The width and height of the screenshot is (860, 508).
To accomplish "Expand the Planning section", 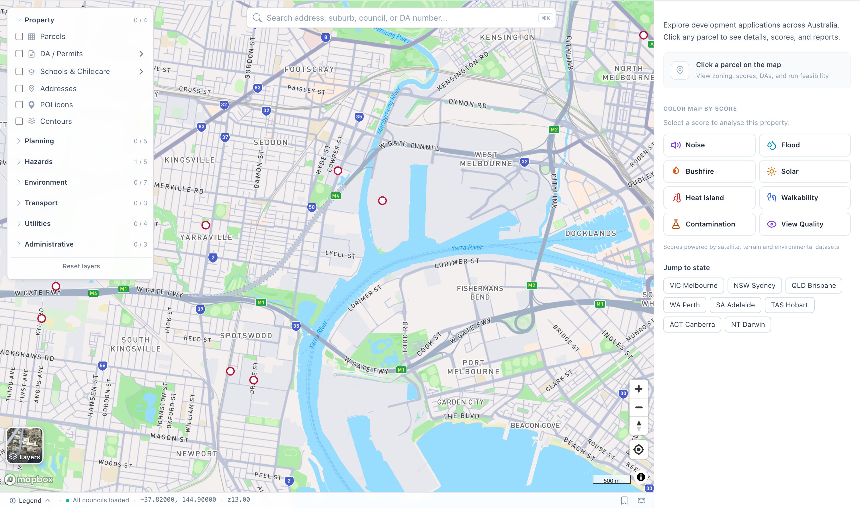I will click(81, 141).
